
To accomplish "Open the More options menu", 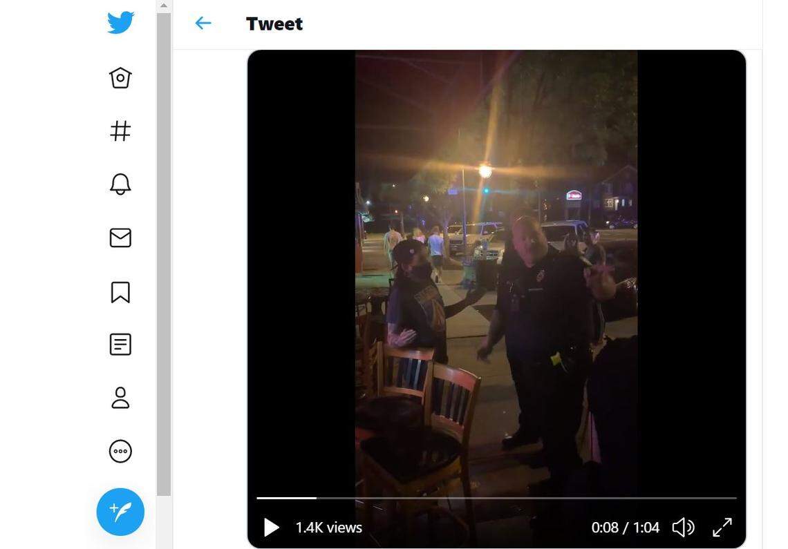I will 120,451.
